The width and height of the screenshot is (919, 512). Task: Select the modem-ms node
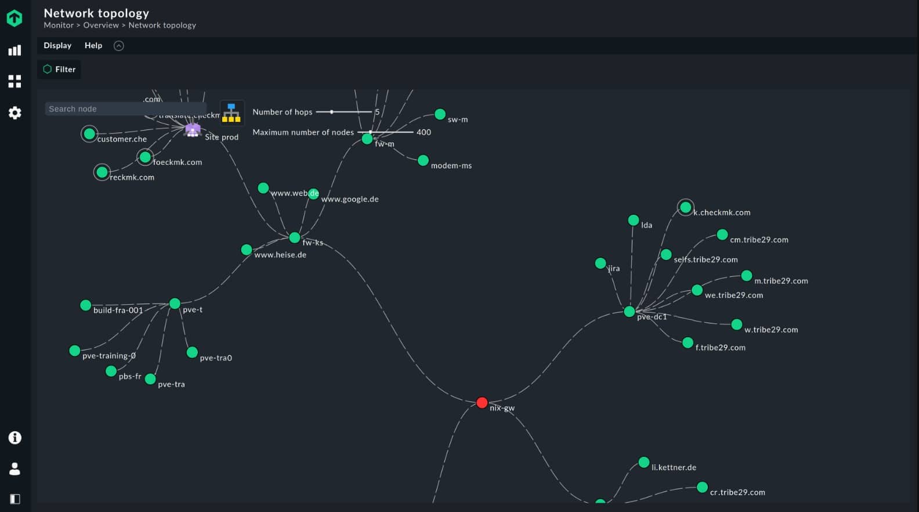coord(424,160)
